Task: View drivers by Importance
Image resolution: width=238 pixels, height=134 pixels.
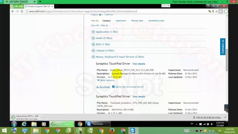Action: [121, 21]
